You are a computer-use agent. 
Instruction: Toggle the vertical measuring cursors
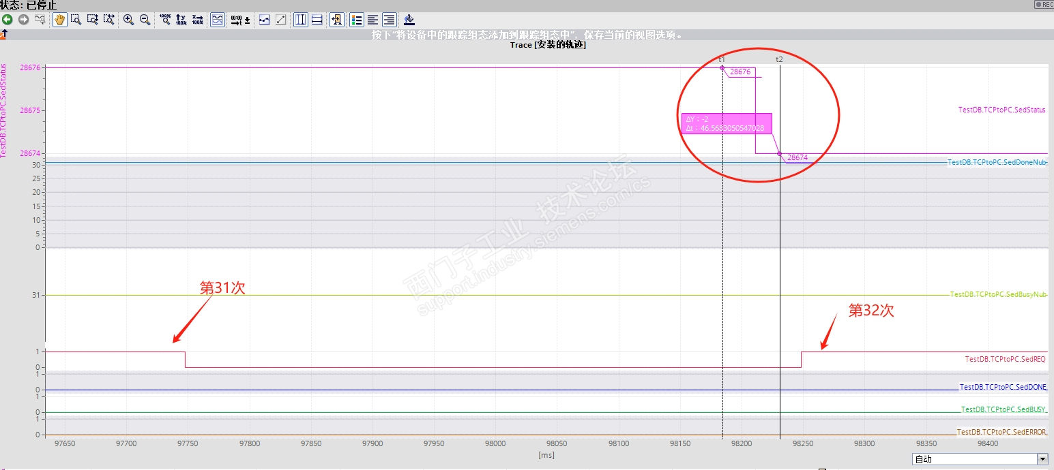point(301,20)
